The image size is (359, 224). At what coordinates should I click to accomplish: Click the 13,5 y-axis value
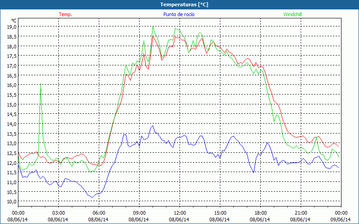(x=12, y=134)
